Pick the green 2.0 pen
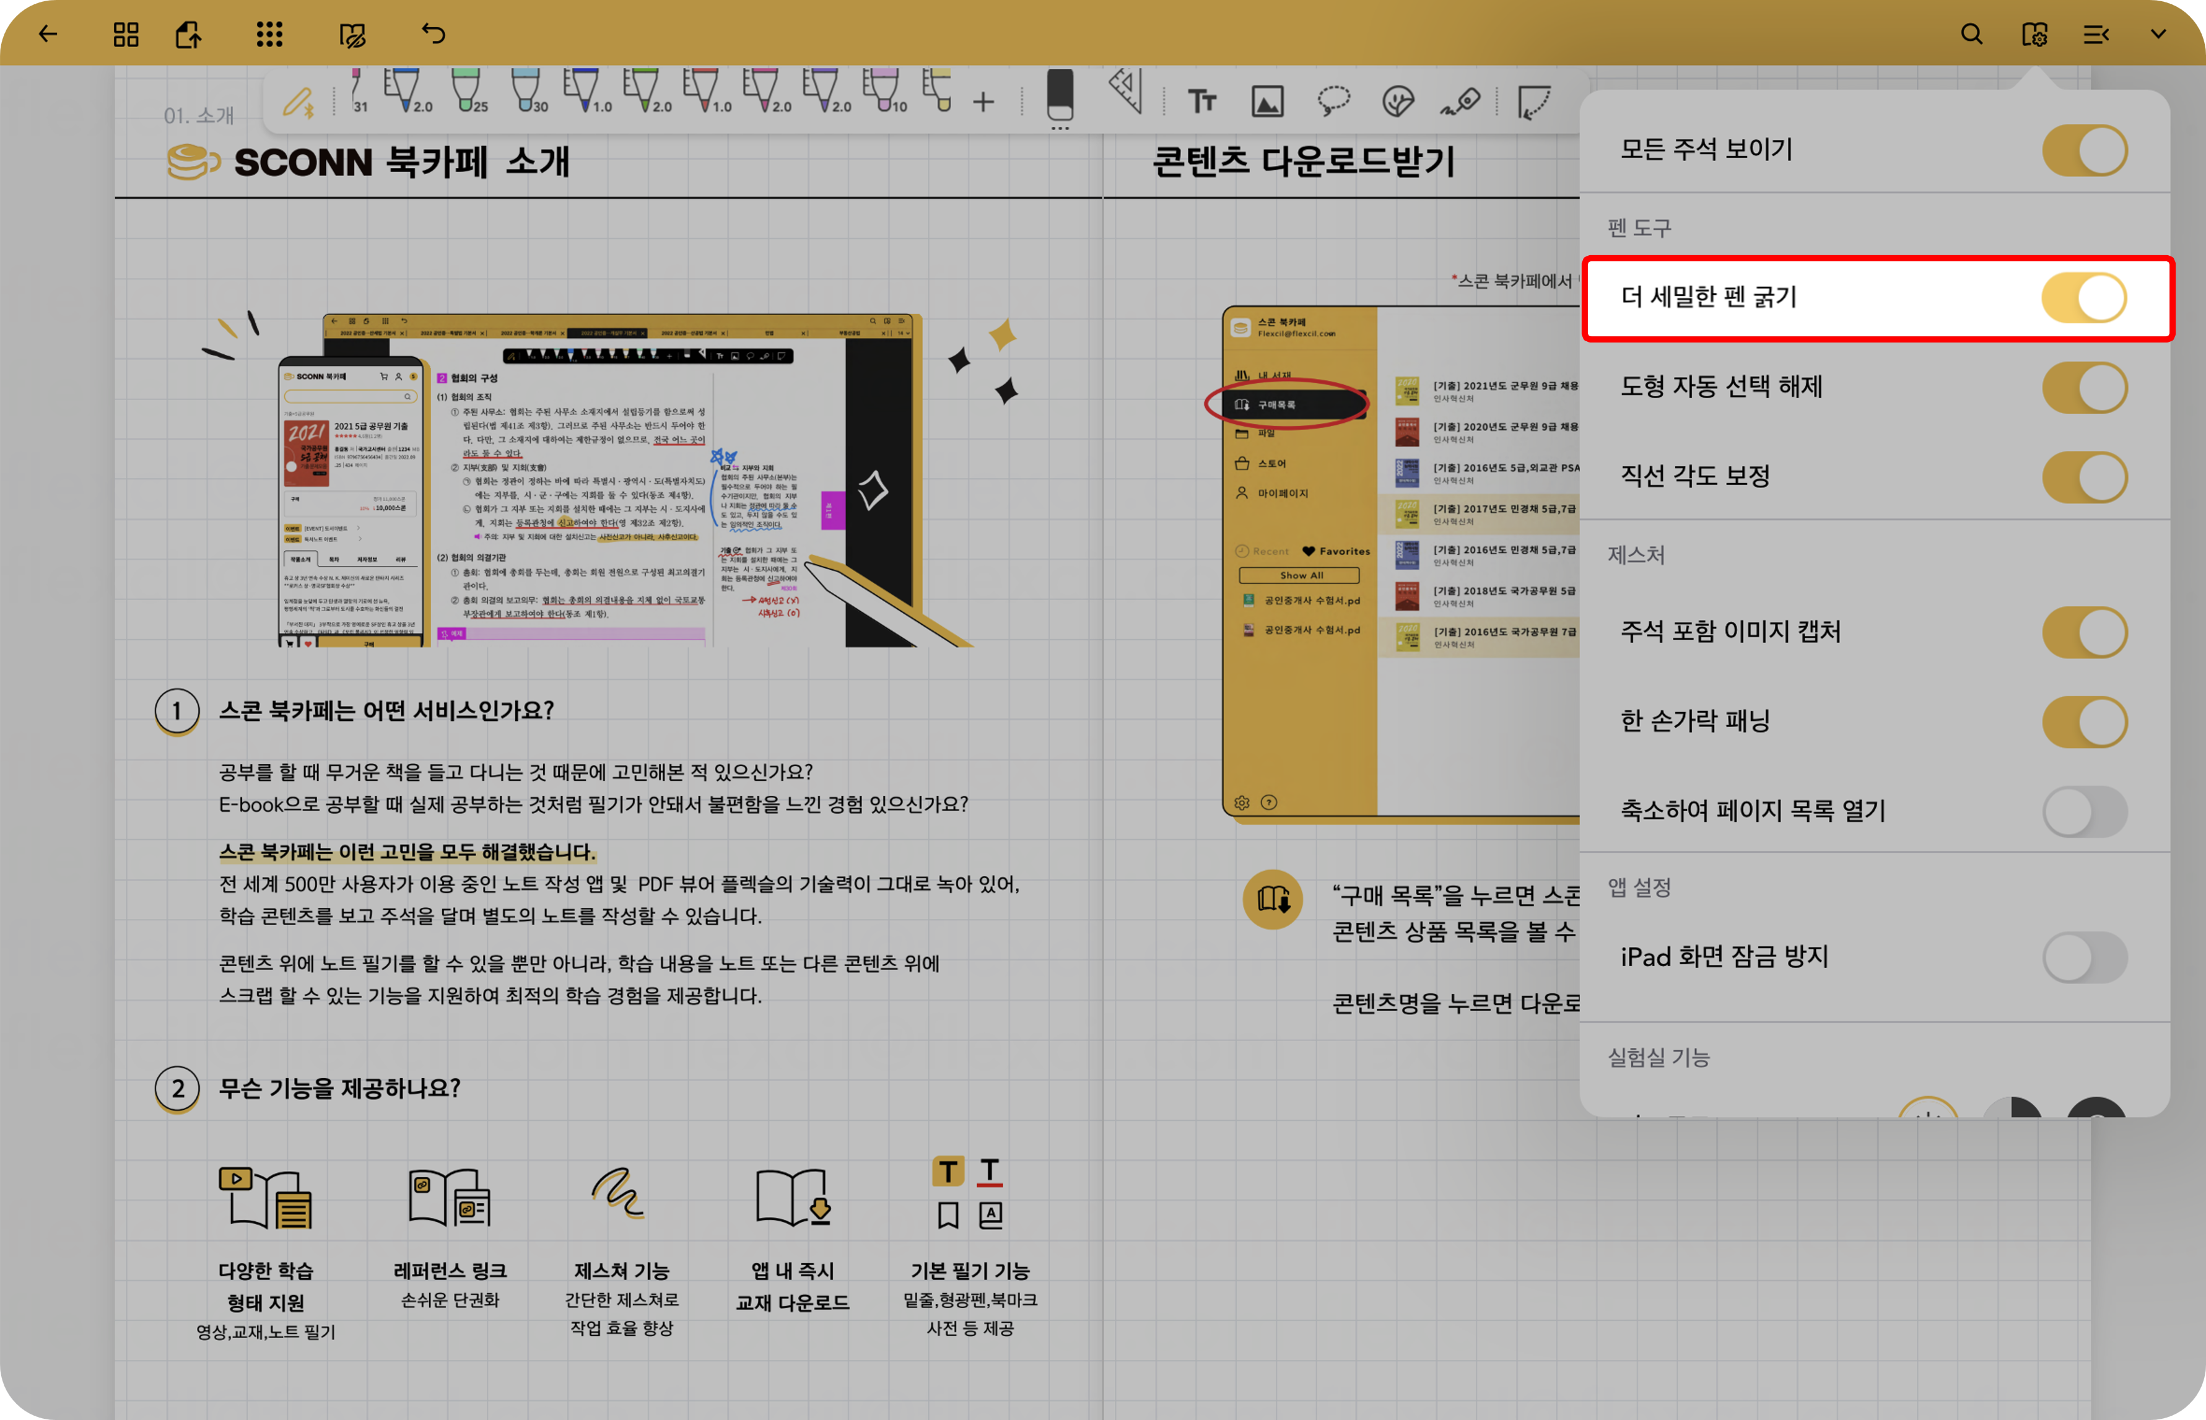The height and width of the screenshot is (1420, 2206). point(646,91)
